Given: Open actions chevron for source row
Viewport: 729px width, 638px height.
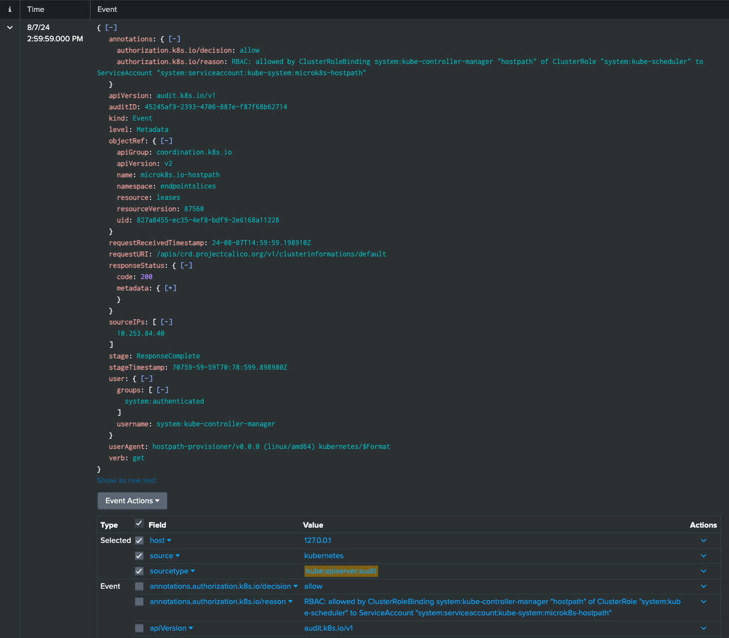Looking at the screenshot, I should tap(704, 556).
